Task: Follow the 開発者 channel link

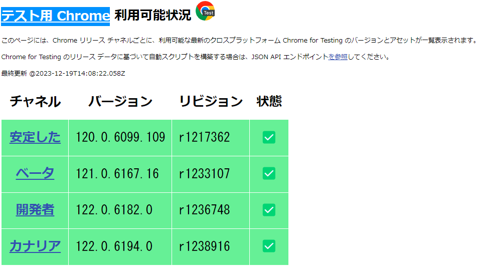Action: [35, 210]
